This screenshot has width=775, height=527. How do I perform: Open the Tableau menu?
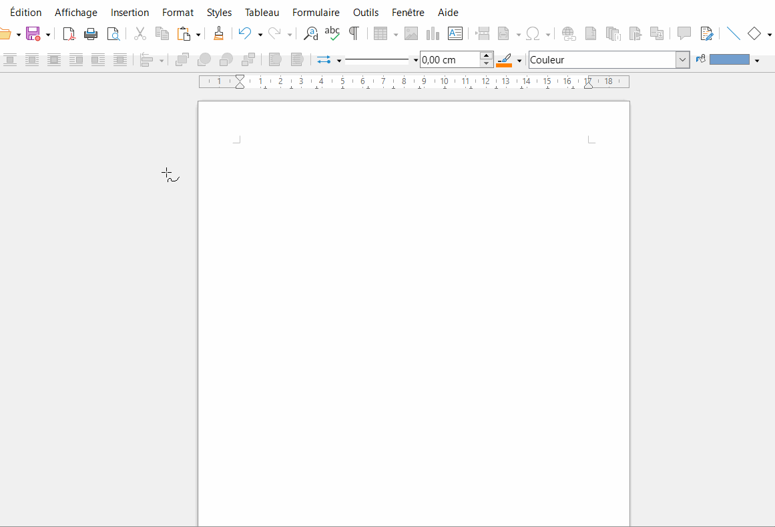pos(262,13)
